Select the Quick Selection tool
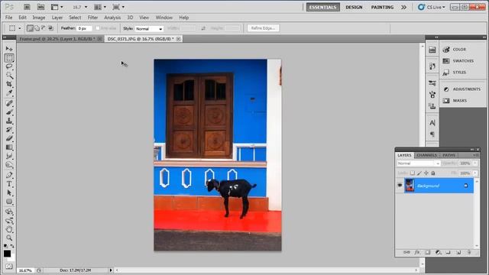 [9, 75]
